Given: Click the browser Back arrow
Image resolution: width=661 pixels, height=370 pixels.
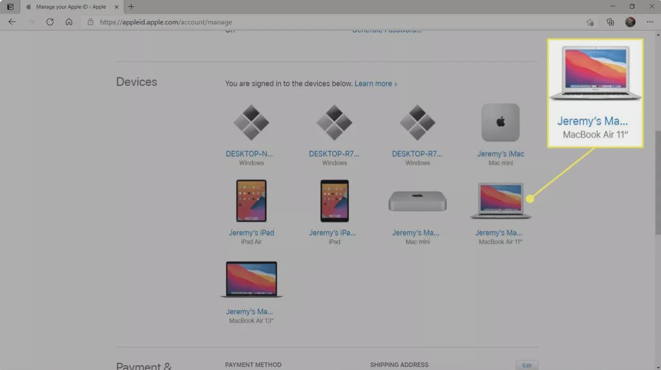Looking at the screenshot, I should pos(12,22).
